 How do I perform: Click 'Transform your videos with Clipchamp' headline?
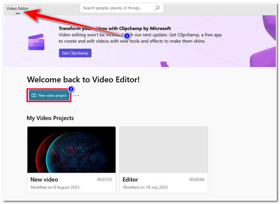tap(115, 28)
